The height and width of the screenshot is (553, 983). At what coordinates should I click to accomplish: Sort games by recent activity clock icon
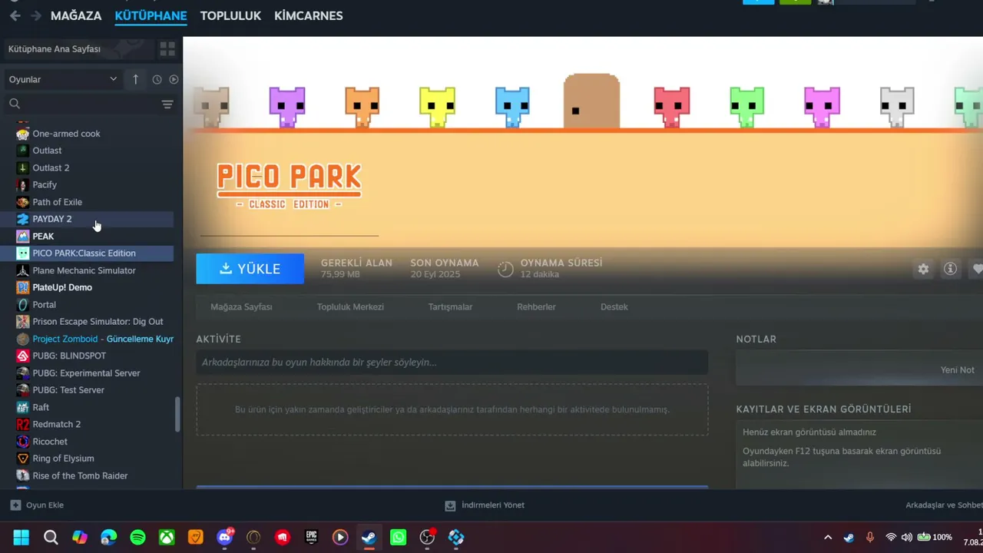click(x=157, y=79)
